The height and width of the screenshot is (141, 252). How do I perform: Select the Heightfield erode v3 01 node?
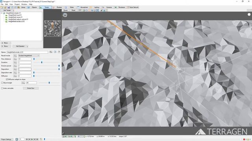17,22
